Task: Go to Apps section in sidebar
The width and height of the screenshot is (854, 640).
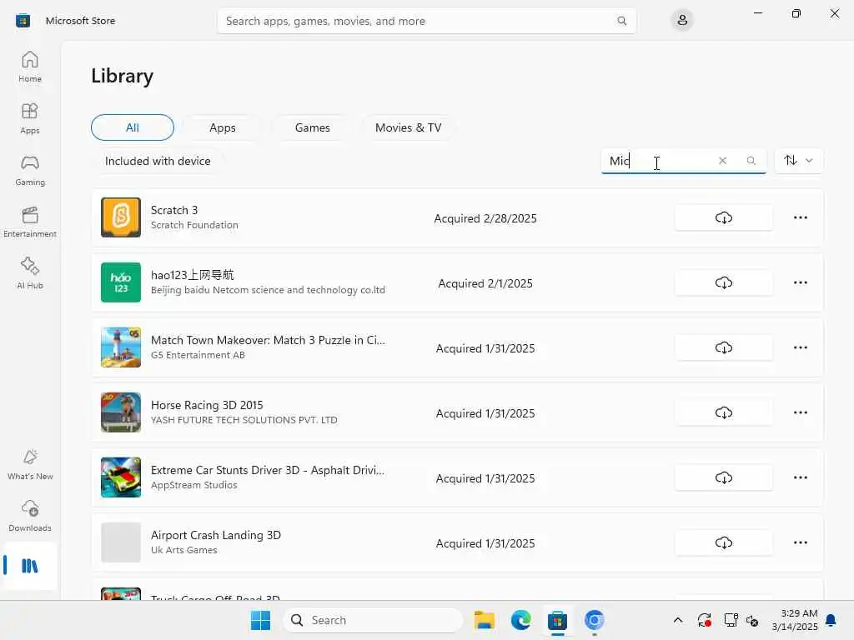Action: 30,118
